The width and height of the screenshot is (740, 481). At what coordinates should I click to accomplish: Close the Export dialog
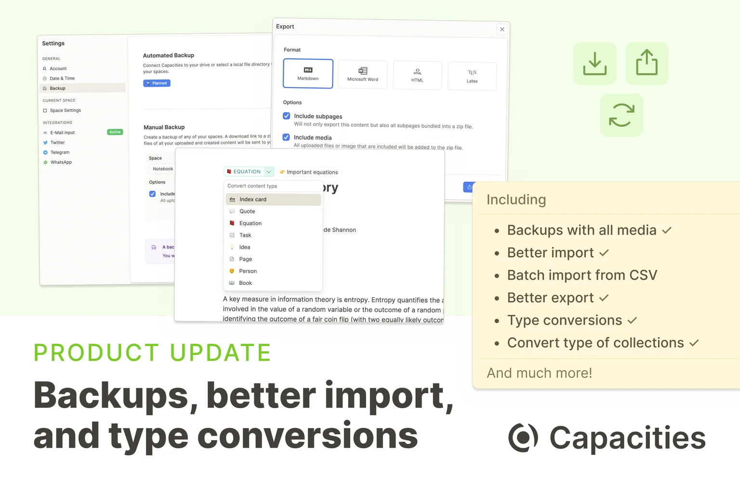tap(502, 29)
